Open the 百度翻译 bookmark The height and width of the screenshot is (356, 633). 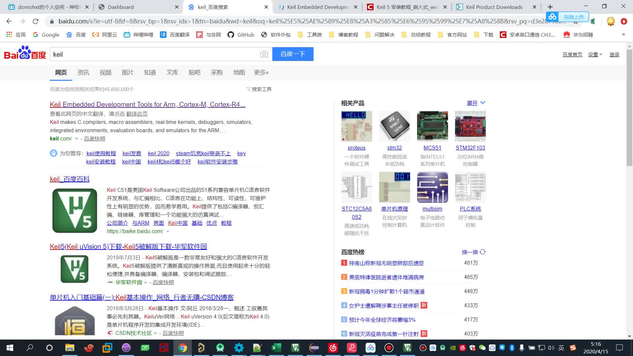click(x=175, y=35)
